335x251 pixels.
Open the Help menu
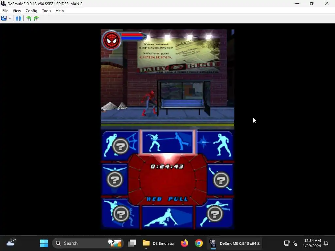tap(60, 11)
